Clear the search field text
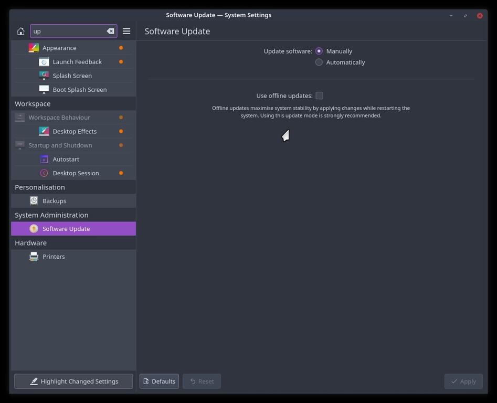497x403 pixels. (110, 31)
